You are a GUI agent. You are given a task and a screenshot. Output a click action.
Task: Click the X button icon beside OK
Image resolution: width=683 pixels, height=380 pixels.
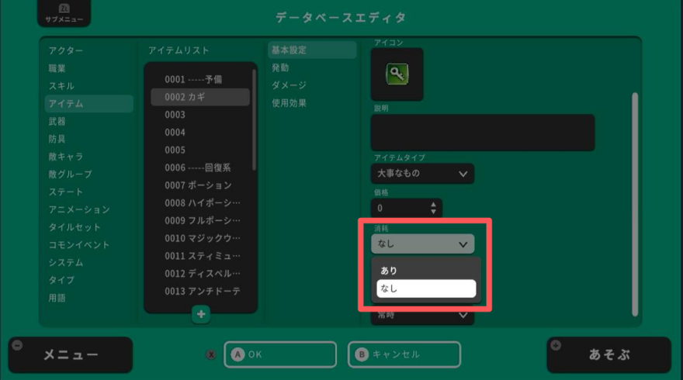[x=211, y=354]
